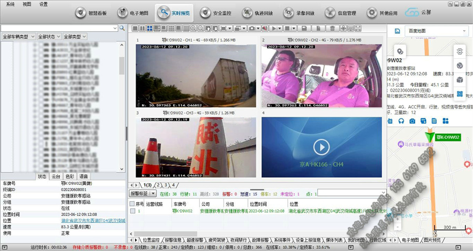Click the camera snapshot icon in map popup
The height and width of the screenshot is (251, 473).
click(x=412, y=121)
